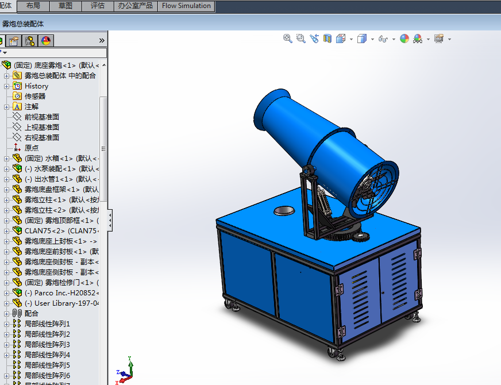The height and width of the screenshot is (385, 501).
Task: Click the panel collapse handle on splitter
Action: tap(110, 221)
